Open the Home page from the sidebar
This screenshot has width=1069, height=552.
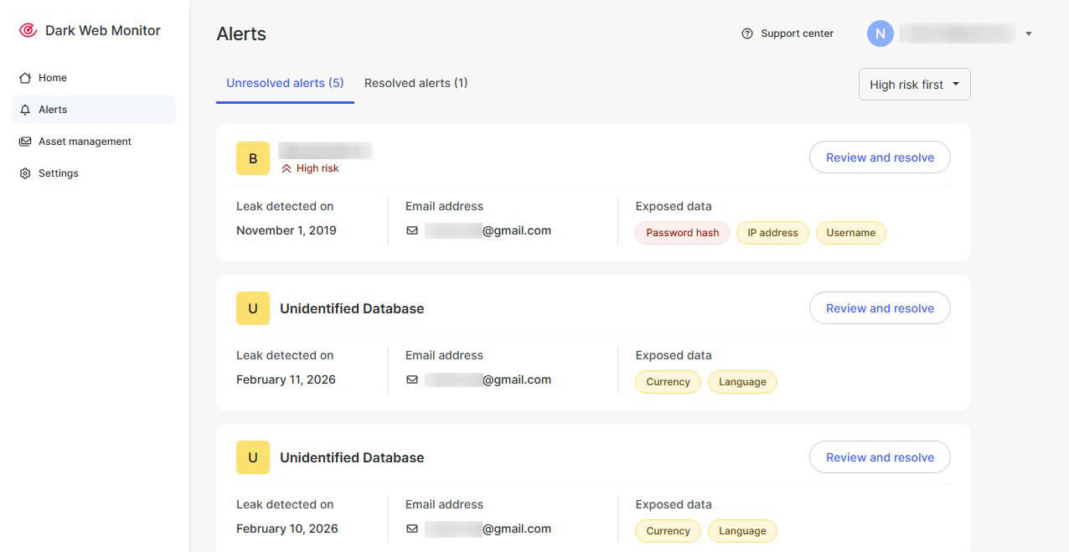click(x=52, y=77)
